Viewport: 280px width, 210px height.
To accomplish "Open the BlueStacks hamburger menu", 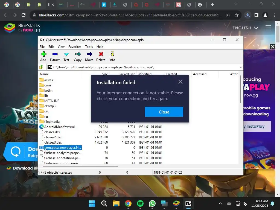I will click(x=268, y=28).
